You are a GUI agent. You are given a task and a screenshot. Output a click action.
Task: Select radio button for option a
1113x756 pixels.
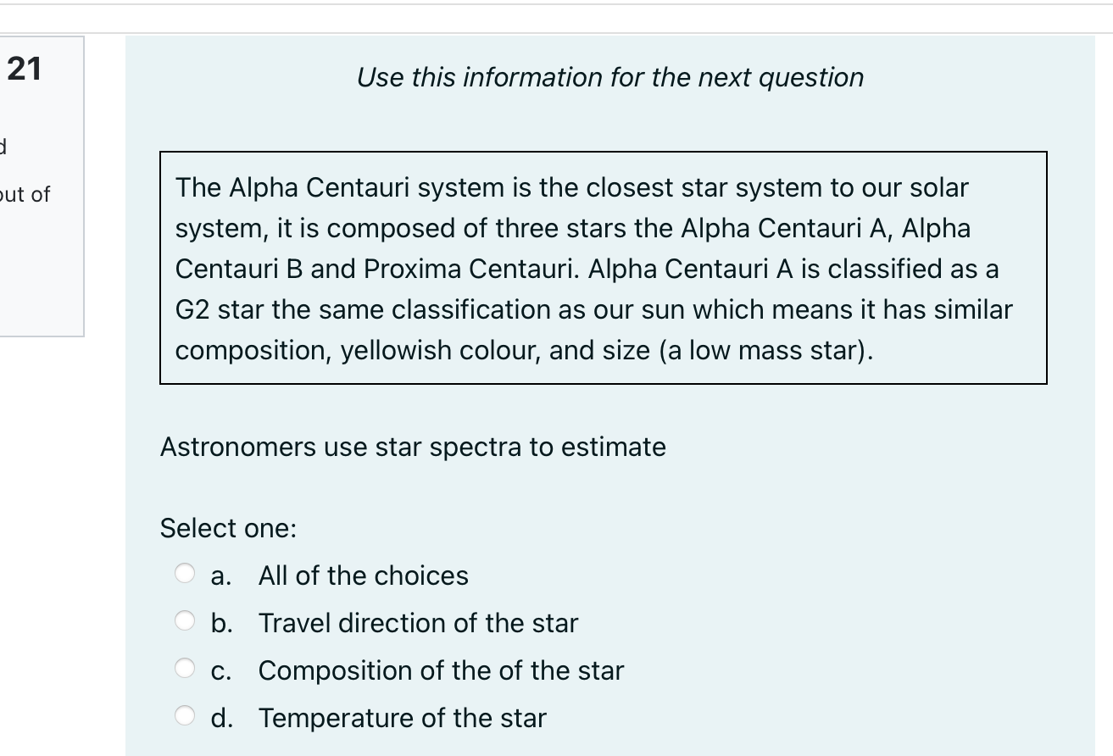point(186,575)
